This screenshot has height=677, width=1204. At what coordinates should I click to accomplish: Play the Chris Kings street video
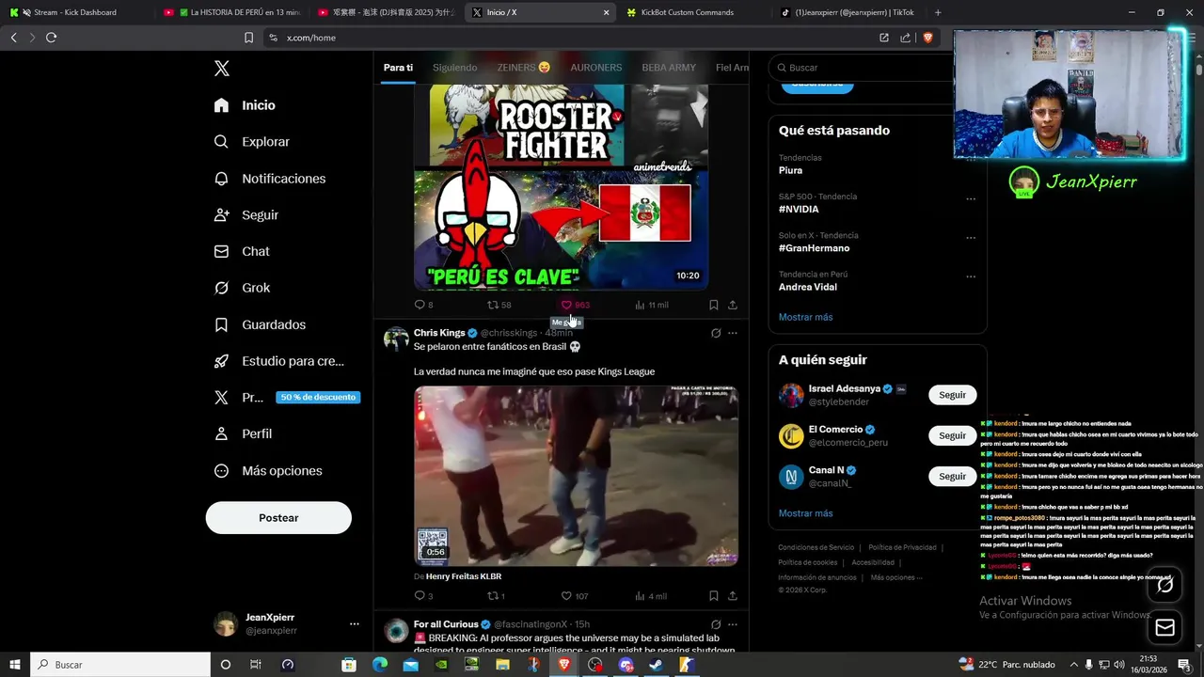pos(576,476)
